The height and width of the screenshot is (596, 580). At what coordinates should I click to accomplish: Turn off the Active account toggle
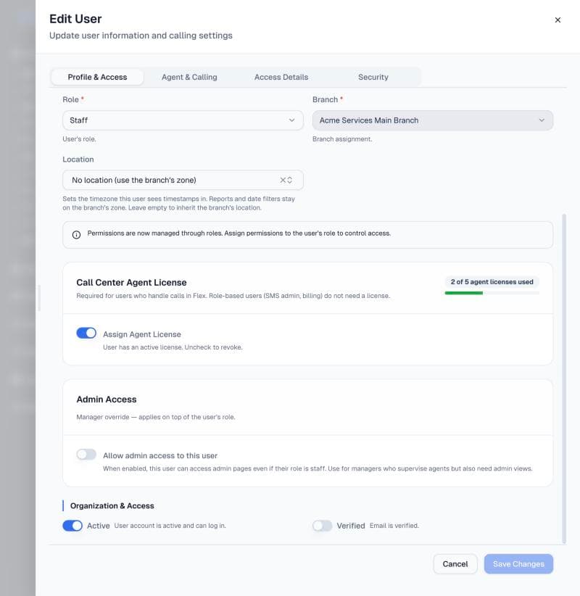(x=72, y=526)
